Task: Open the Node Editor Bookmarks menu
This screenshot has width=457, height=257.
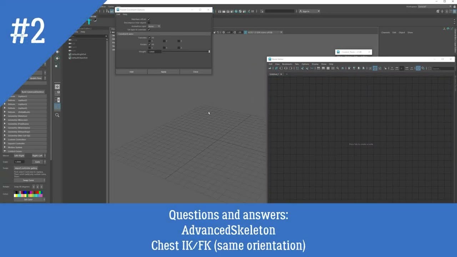Action: [x=287, y=64]
